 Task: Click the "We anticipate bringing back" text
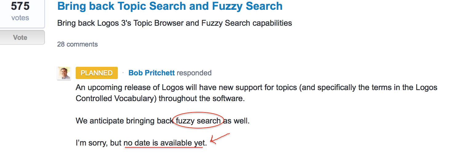tap(124, 121)
